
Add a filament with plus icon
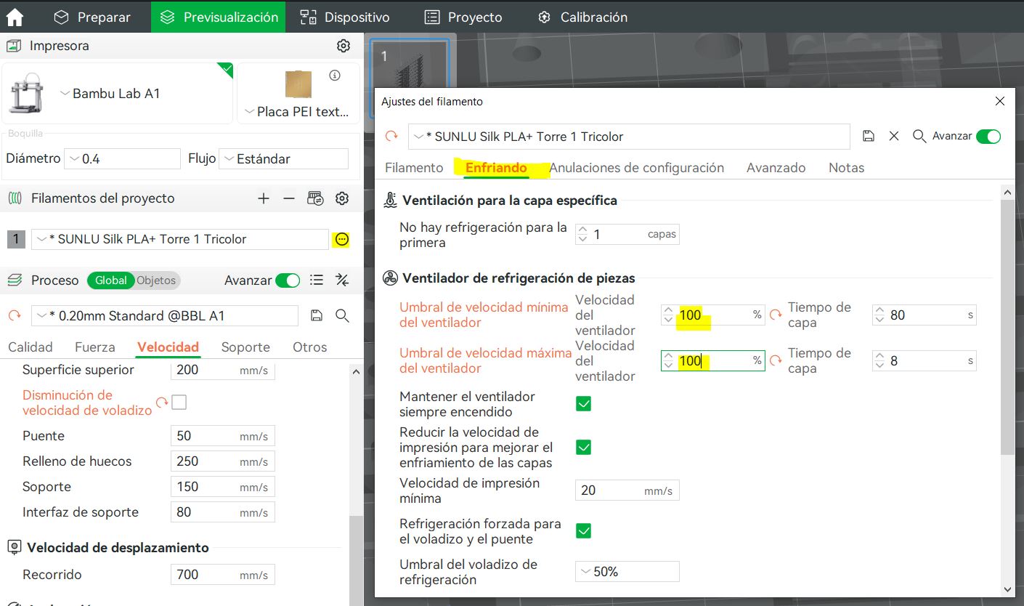(x=264, y=198)
